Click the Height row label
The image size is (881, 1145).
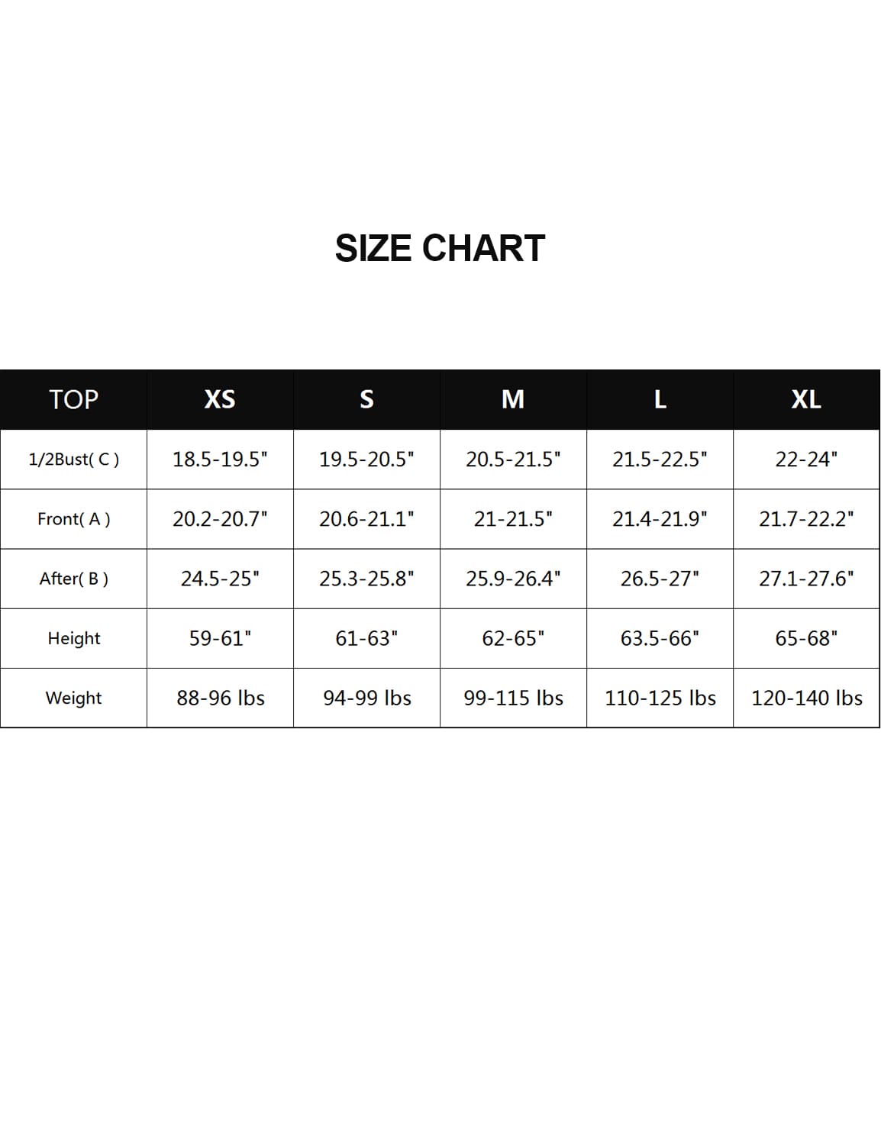(x=73, y=638)
